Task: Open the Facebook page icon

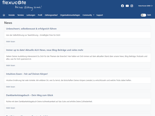Action: click(122, 6)
